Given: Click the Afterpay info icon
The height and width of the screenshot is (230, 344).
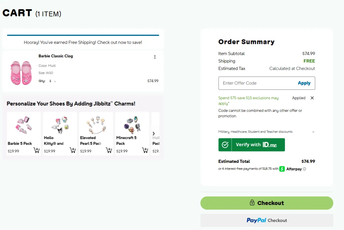Looking at the screenshot, I should click(x=304, y=169).
